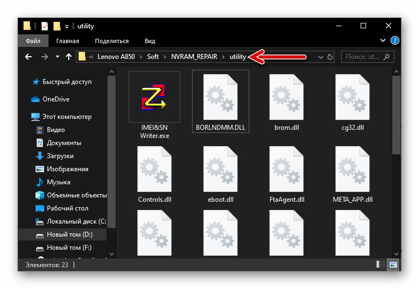Click the IMEI&SN Writer.exe file name
Viewport: 419px width, 289px height.
154,131
